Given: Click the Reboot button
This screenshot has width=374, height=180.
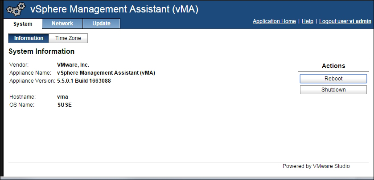Looking at the screenshot, I should (333, 79).
